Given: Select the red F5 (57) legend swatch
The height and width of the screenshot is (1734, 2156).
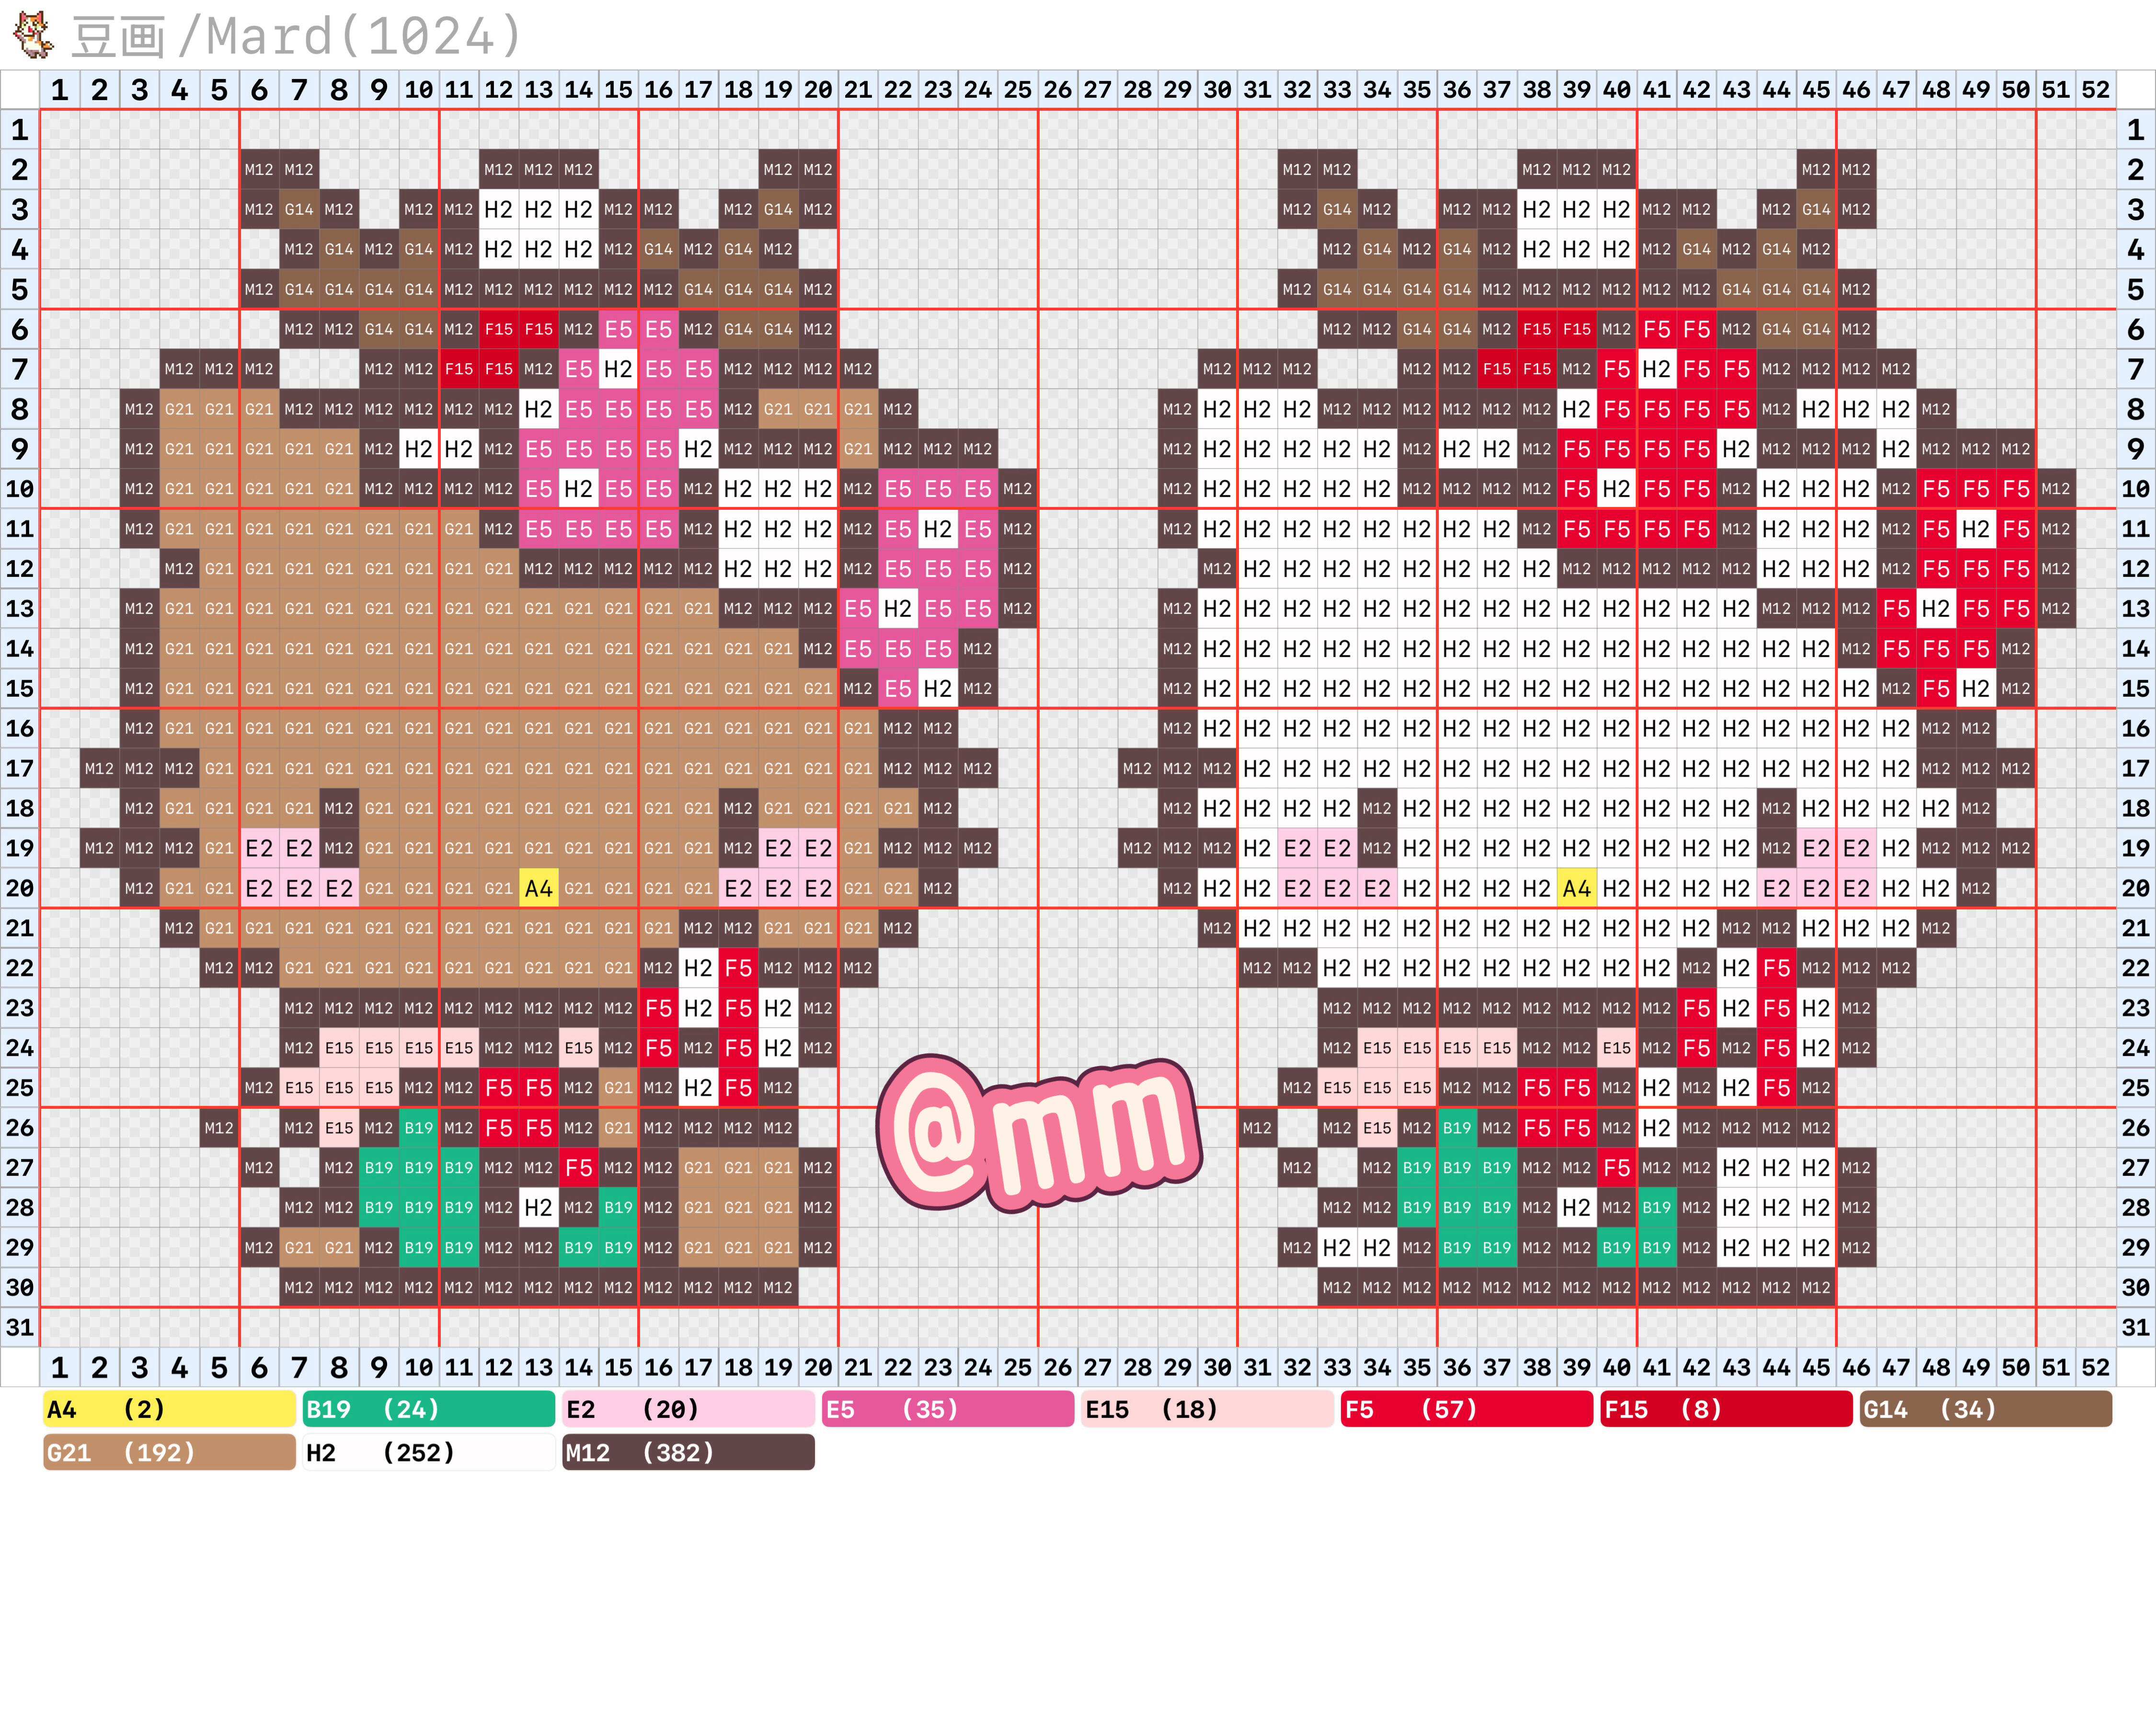Looking at the screenshot, I should coord(1467,1409).
